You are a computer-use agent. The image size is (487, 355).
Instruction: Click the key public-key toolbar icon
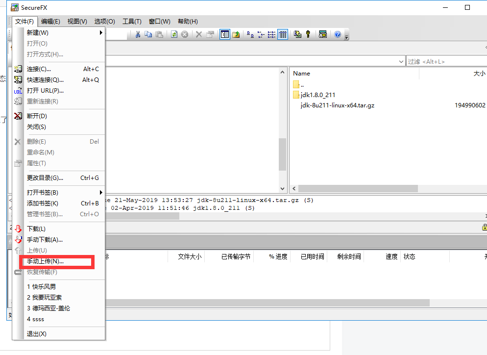tap(308, 34)
